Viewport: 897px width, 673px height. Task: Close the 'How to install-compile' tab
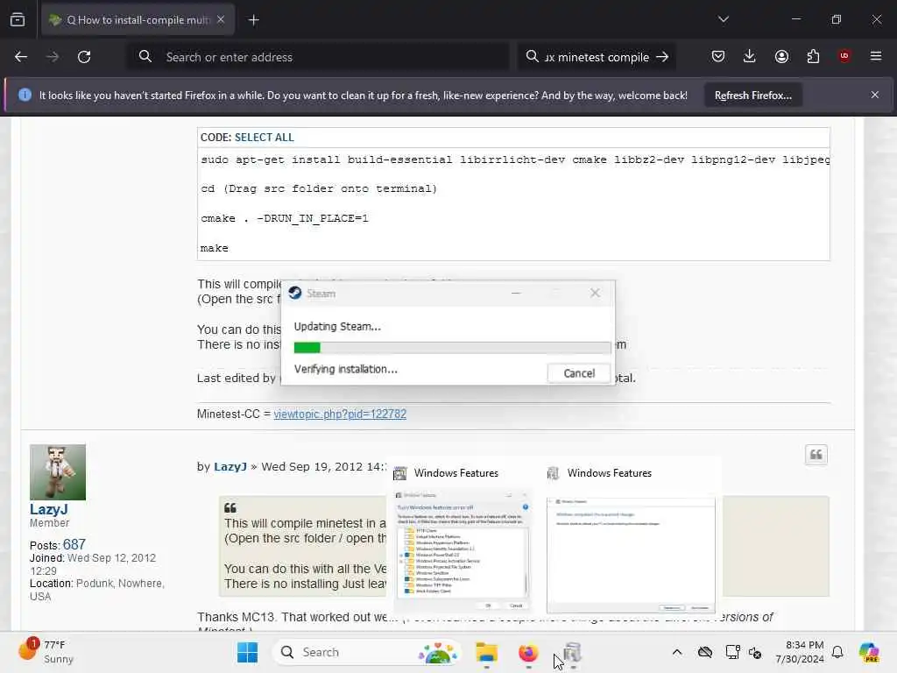tap(221, 19)
